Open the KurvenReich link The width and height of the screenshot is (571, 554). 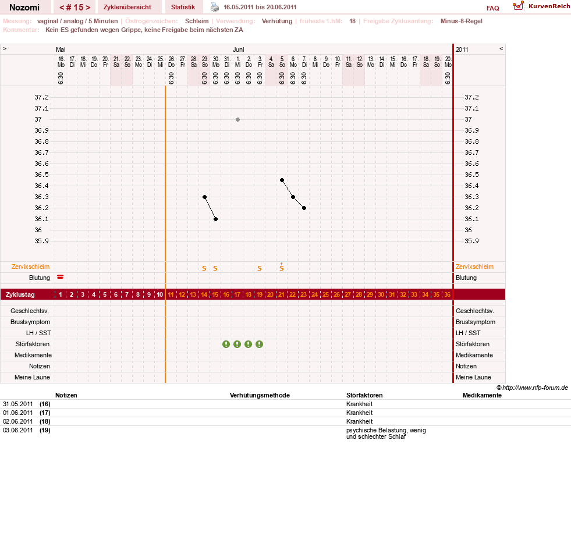pos(549,6)
